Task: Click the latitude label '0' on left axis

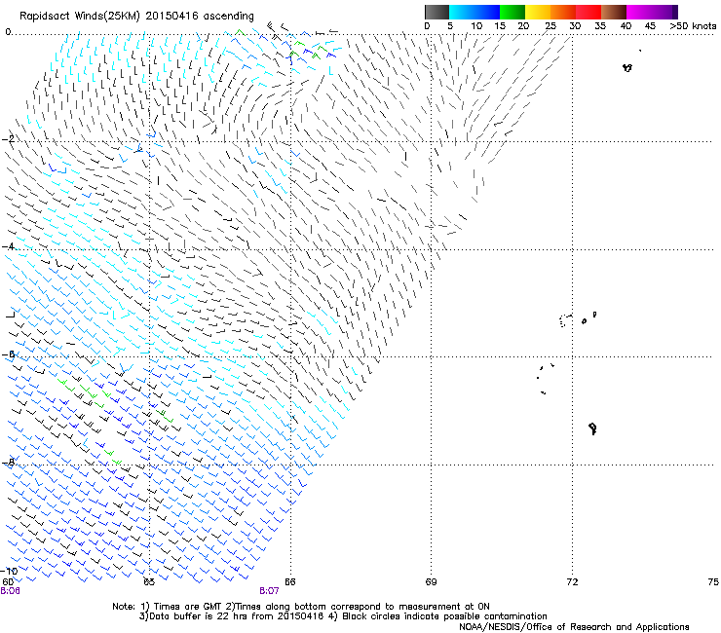Action: click(8, 32)
